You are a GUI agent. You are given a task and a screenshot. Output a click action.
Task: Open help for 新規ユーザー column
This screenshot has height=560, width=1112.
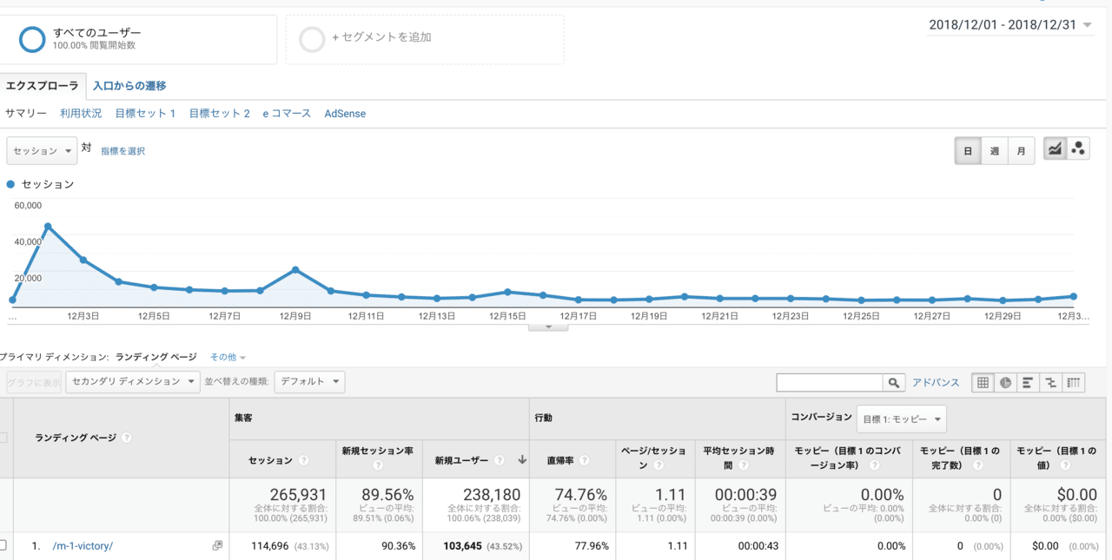[500, 460]
